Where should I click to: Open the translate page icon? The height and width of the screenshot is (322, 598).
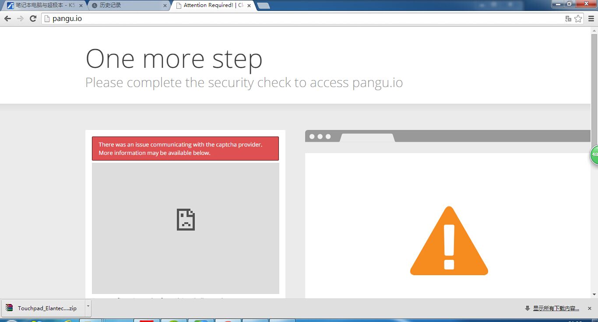pyautogui.click(x=568, y=18)
